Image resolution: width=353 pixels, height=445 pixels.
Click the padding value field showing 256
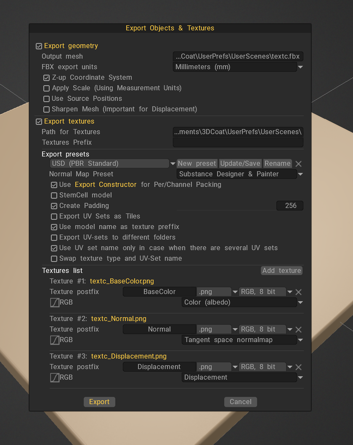point(290,206)
